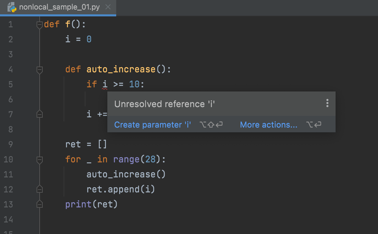Place cursor on auto_increase function name definition
The image size is (378, 234).
[x=121, y=70]
